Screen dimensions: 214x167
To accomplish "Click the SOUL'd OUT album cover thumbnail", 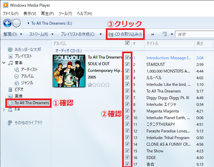I will [x=69, y=71].
